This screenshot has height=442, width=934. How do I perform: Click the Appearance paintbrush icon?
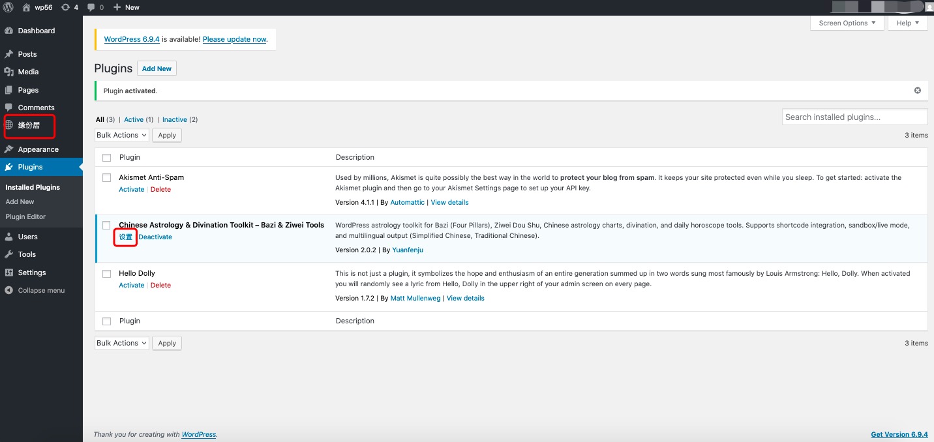tap(9, 149)
